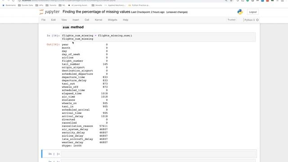Click the 'flight_number' output row
This screenshot has height=162, width=288.
[x=85, y=61]
